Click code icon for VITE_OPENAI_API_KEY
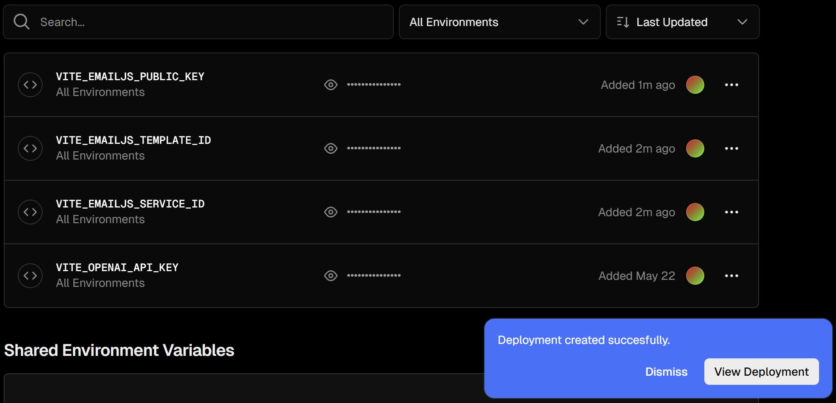 pyautogui.click(x=30, y=276)
